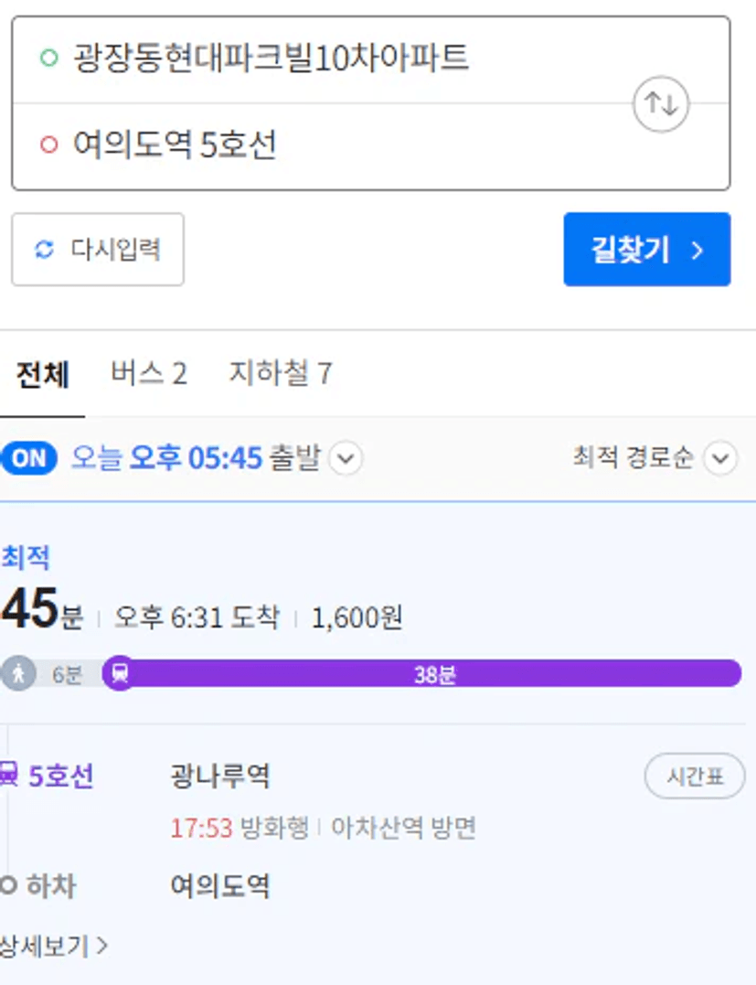Screen dimensions: 756x985
Task: Click the refresh icon beside 다시입력
Action: coord(44,250)
